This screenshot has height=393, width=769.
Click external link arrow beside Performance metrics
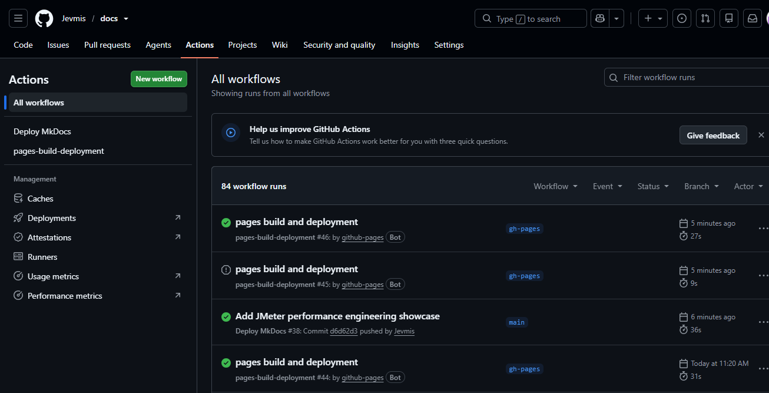[178, 295]
